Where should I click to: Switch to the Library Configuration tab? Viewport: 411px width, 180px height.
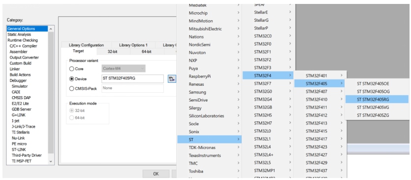coord(86,45)
